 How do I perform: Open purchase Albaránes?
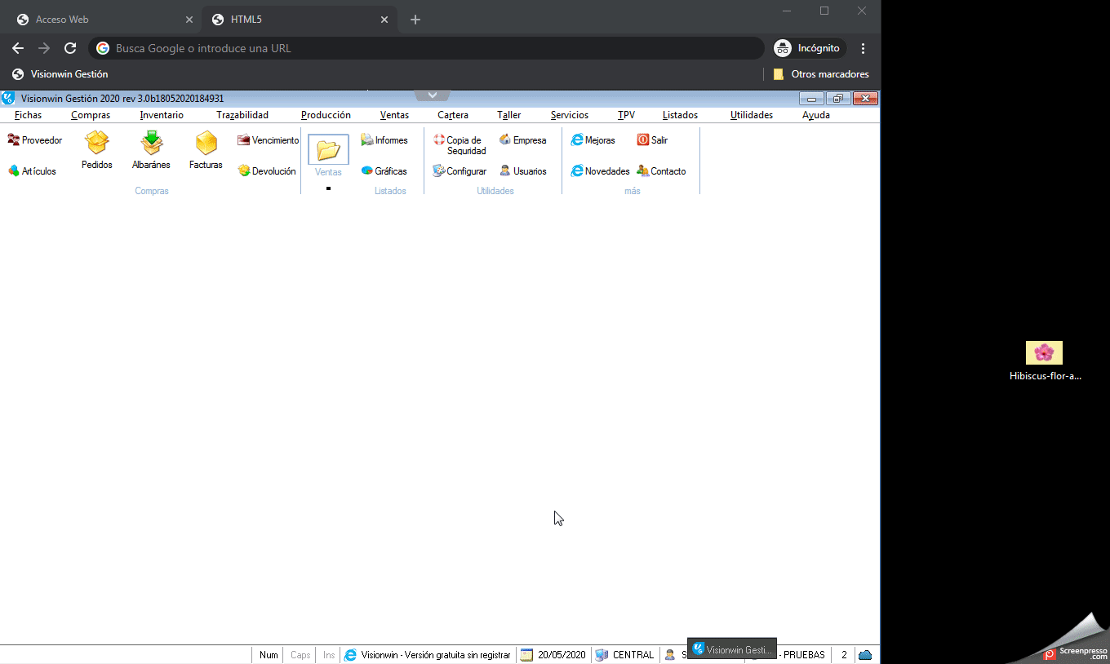tap(151, 151)
